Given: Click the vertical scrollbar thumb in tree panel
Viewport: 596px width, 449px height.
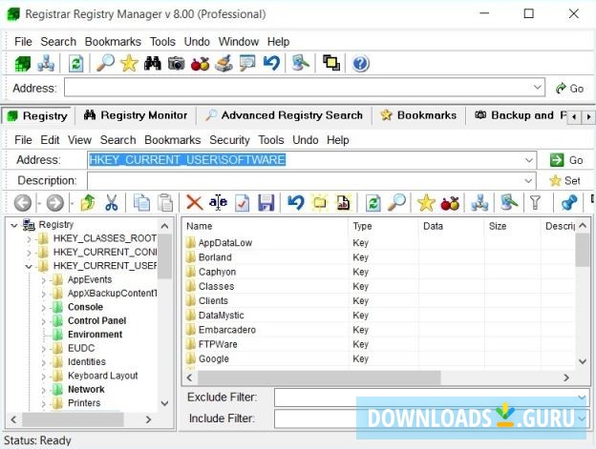Looking at the screenshot, I should click(x=164, y=256).
